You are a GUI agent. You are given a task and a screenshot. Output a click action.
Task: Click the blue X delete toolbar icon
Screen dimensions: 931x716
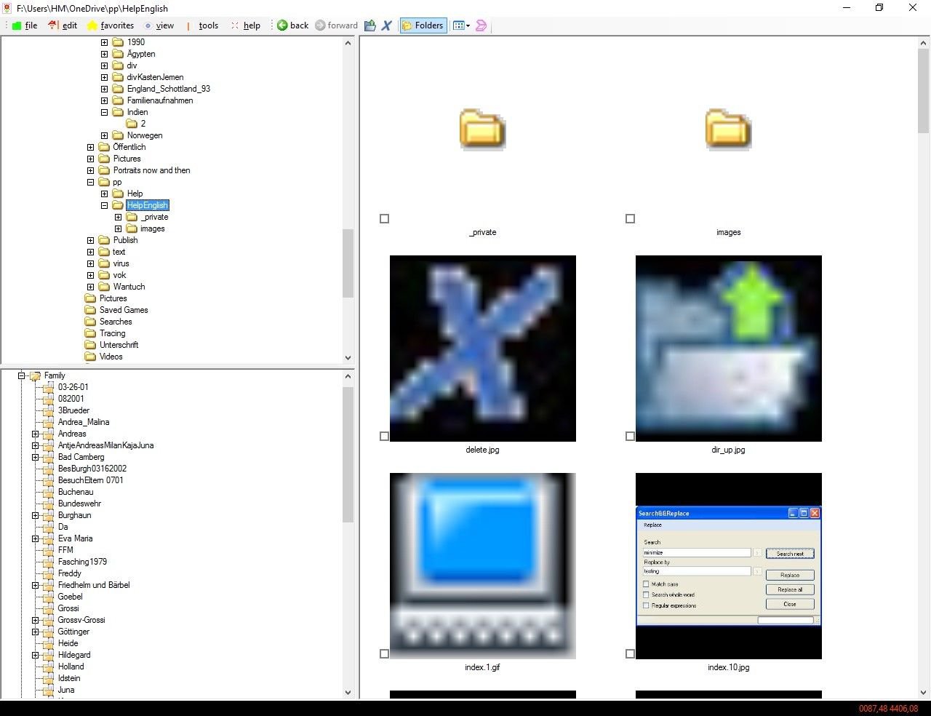click(x=387, y=25)
